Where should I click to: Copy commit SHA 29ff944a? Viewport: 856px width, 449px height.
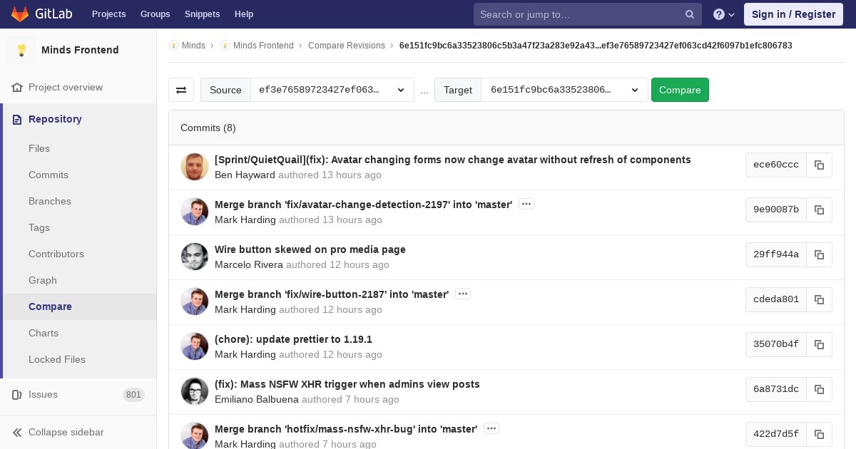click(x=819, y=254)
